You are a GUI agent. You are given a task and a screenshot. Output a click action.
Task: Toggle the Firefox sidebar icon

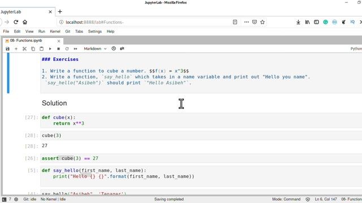[316, 22]
